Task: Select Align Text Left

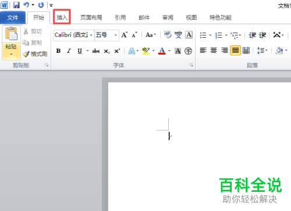Action: point(203,51)
